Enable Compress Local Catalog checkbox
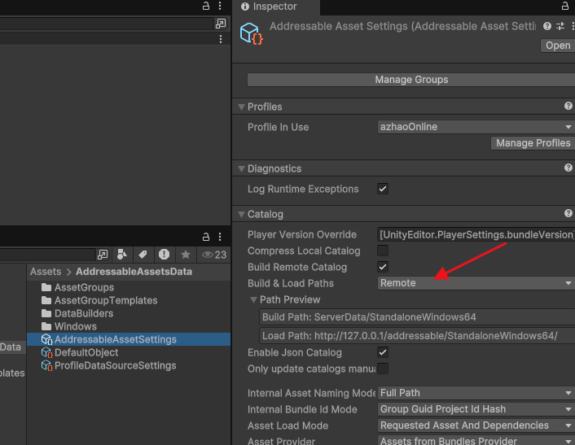Viewport: 575px width, 445px height. click(x=383, y=251)
